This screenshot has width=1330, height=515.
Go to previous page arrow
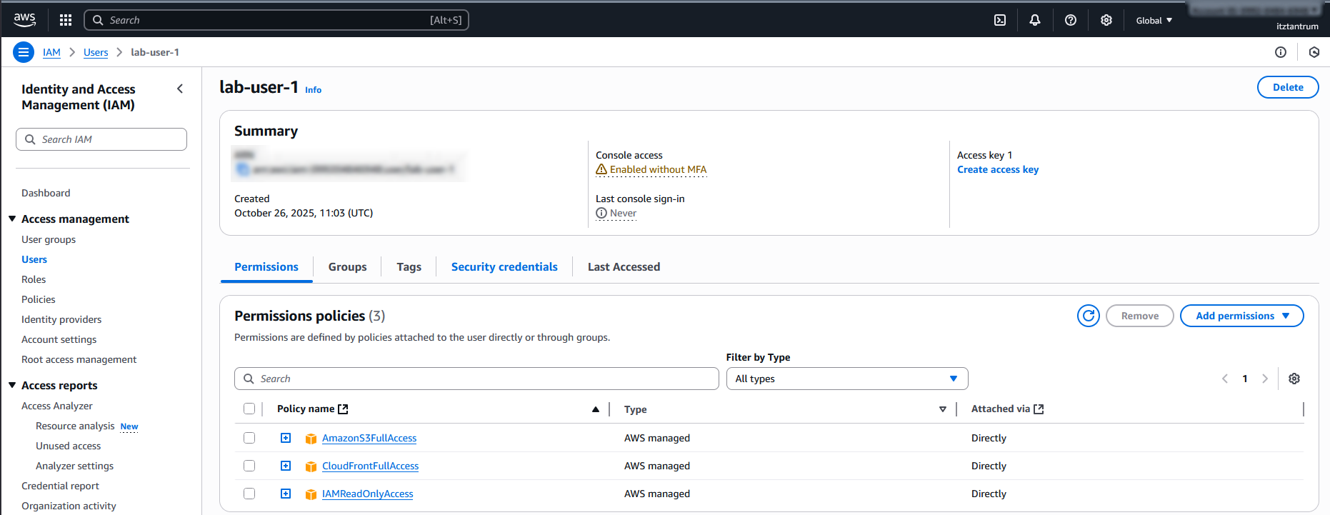click(x=1225, y=379)
